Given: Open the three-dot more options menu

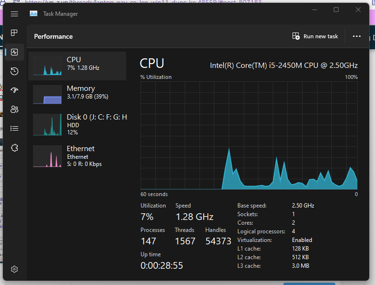Looking at the screenshot, I should coord(357,36).
